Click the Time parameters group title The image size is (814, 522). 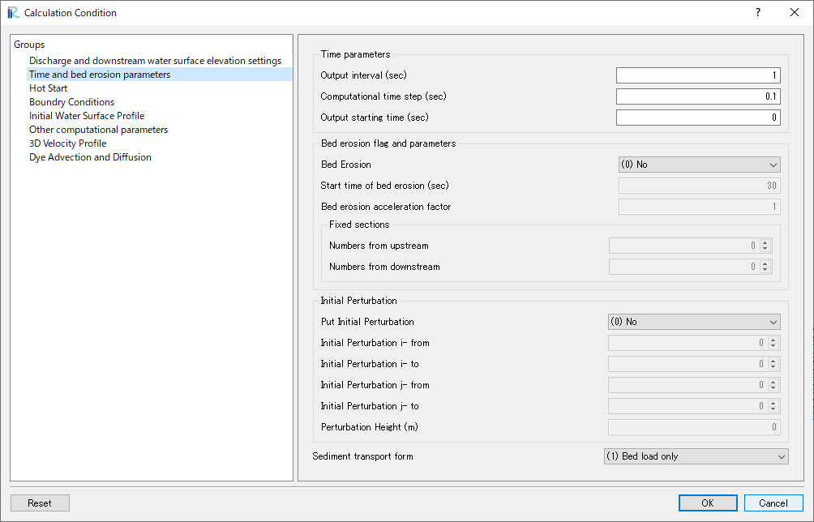coord(356,54)
